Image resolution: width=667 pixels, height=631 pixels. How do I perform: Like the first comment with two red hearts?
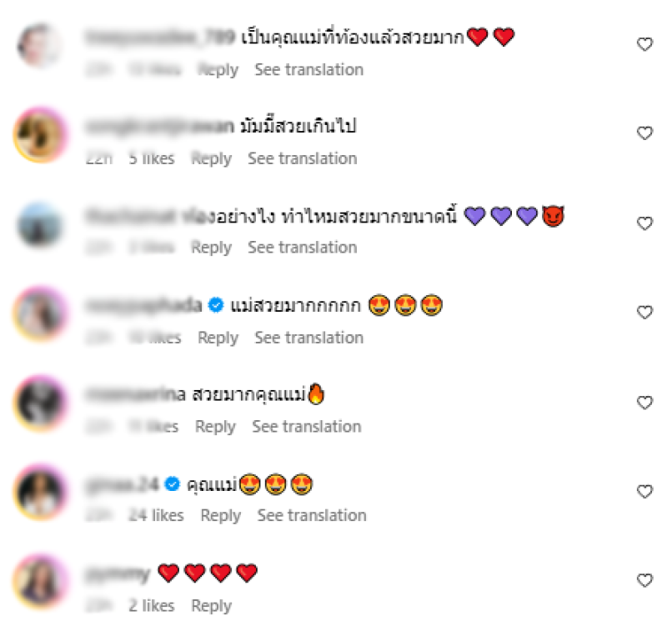click(644, 44)
